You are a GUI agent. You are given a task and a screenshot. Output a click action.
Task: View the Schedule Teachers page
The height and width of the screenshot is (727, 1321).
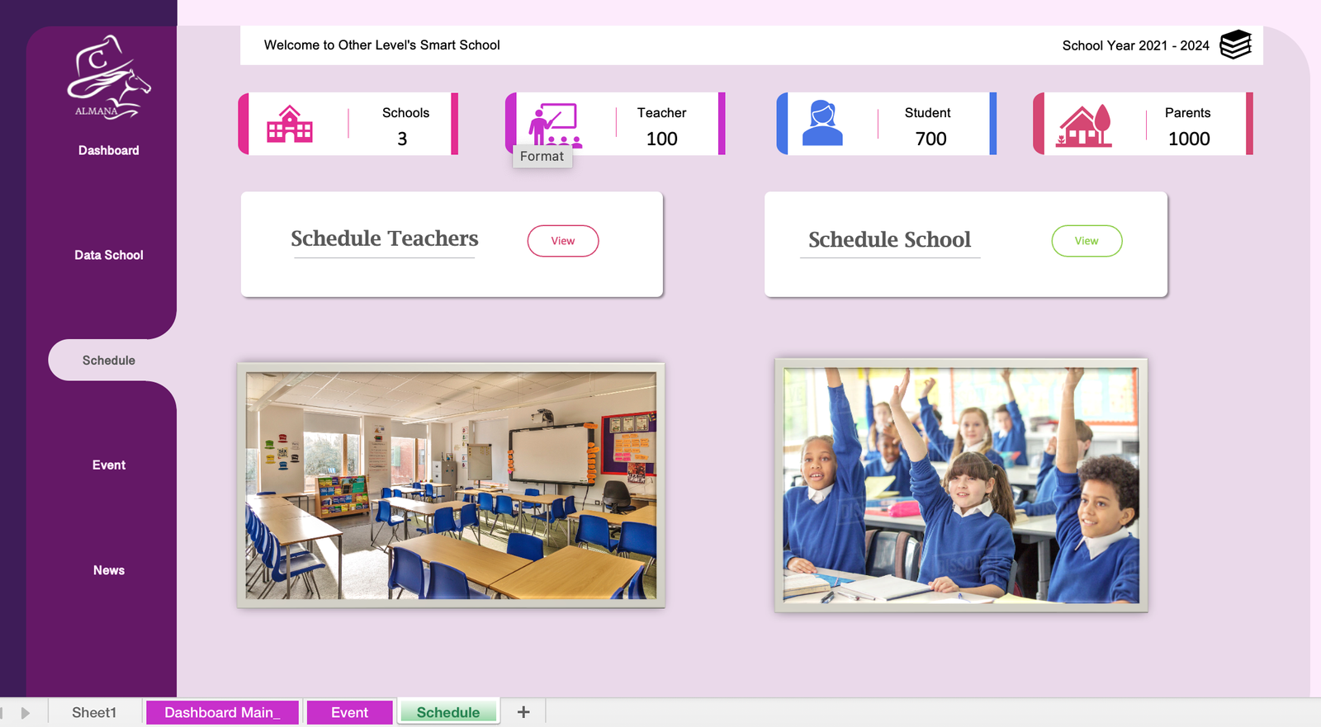[563, 241]
